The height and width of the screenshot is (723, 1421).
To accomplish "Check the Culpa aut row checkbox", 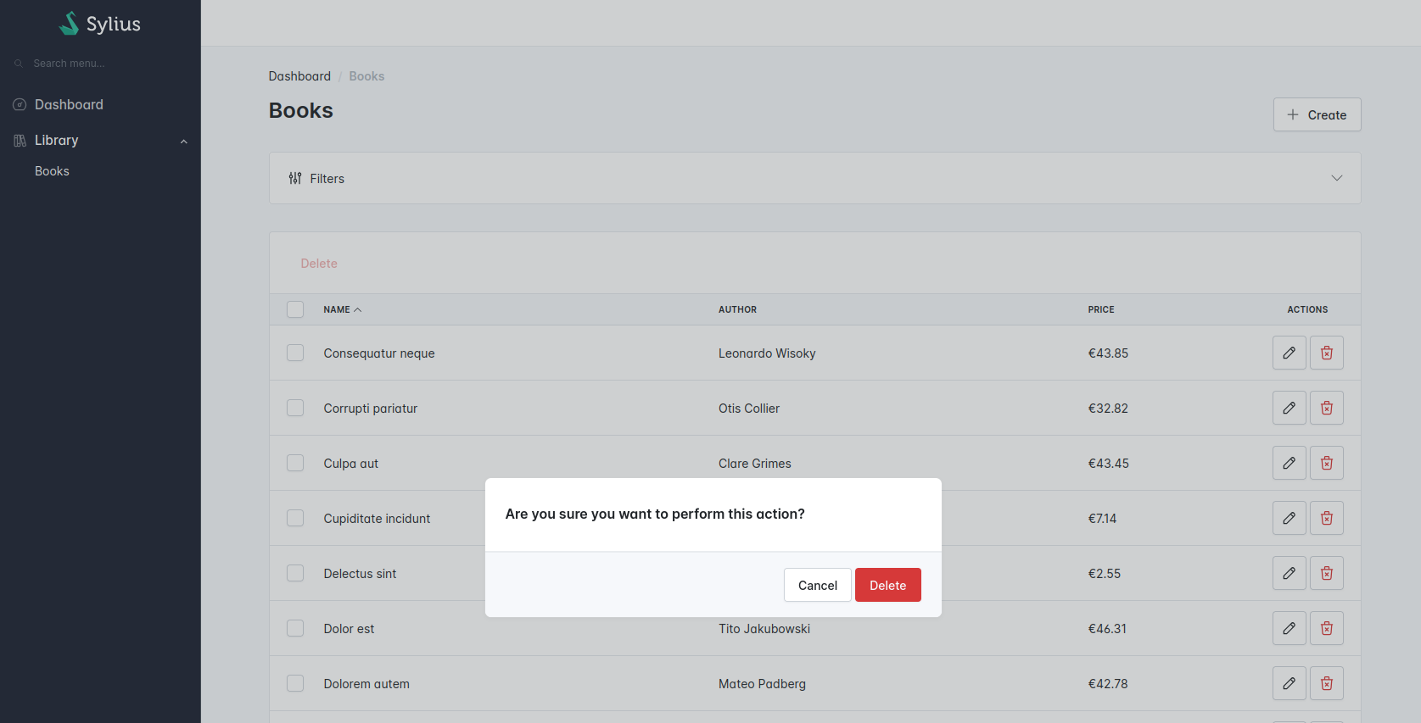I will (295, 463).
